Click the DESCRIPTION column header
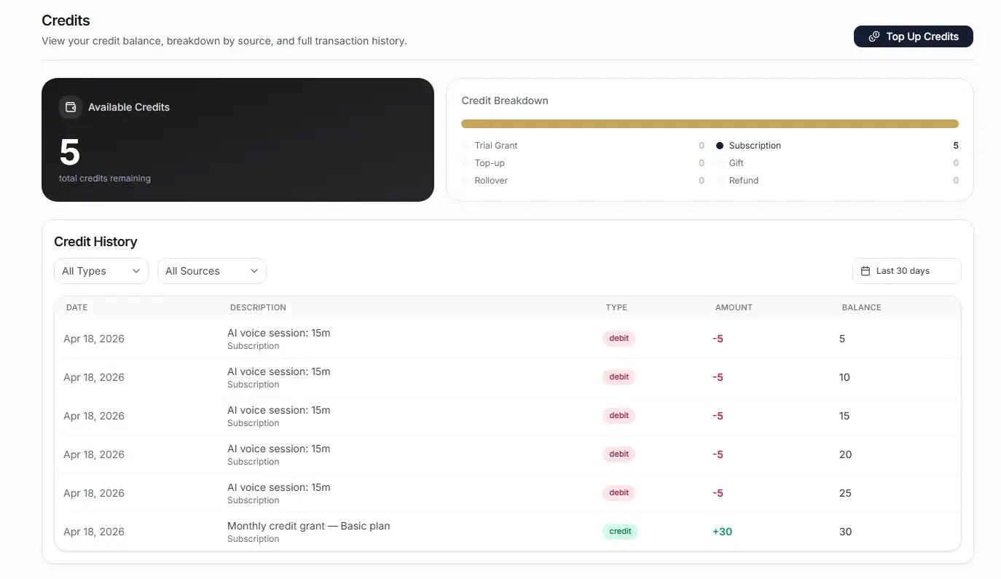 click(x=258, y=307)
